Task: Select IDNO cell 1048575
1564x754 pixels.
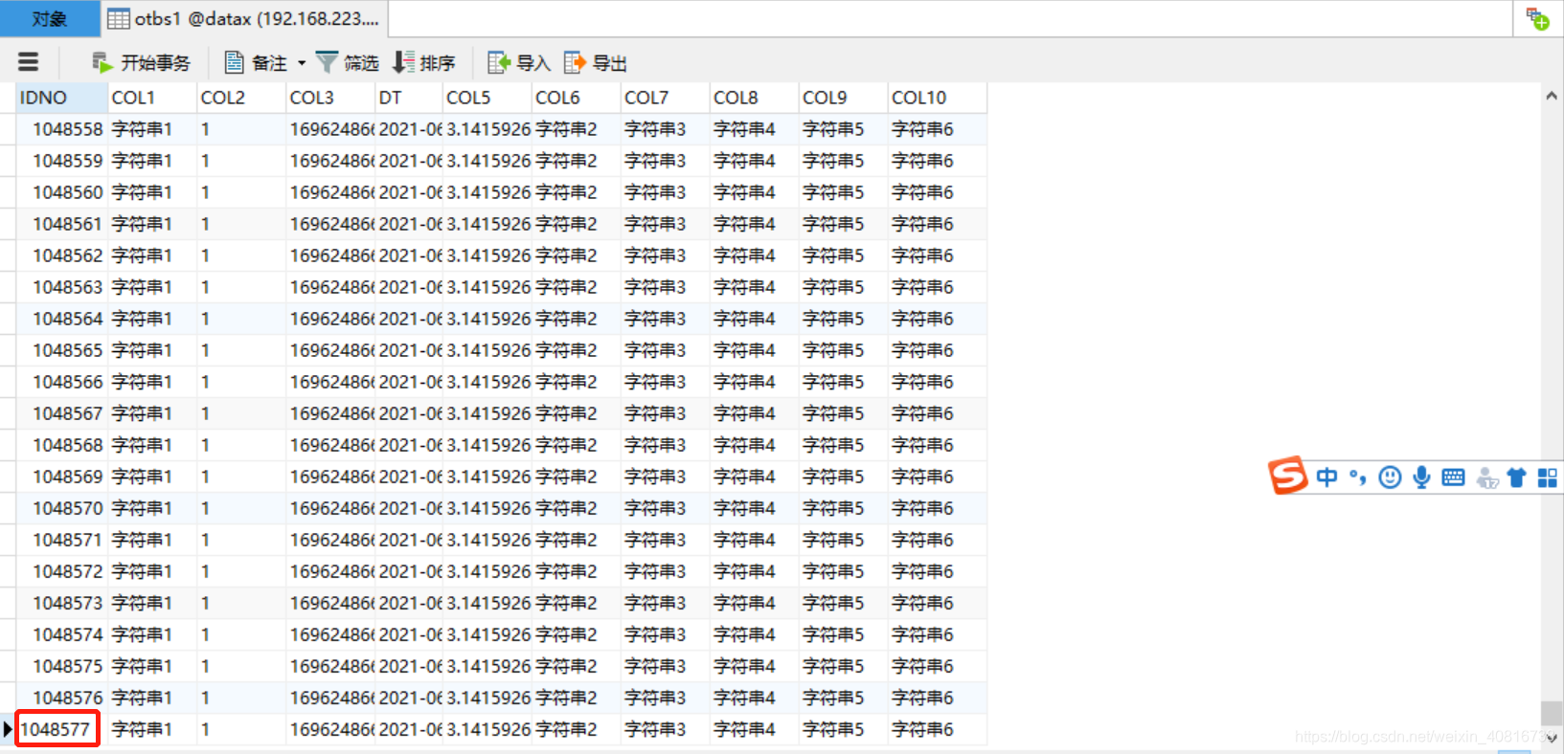Action: click(61, 666)
